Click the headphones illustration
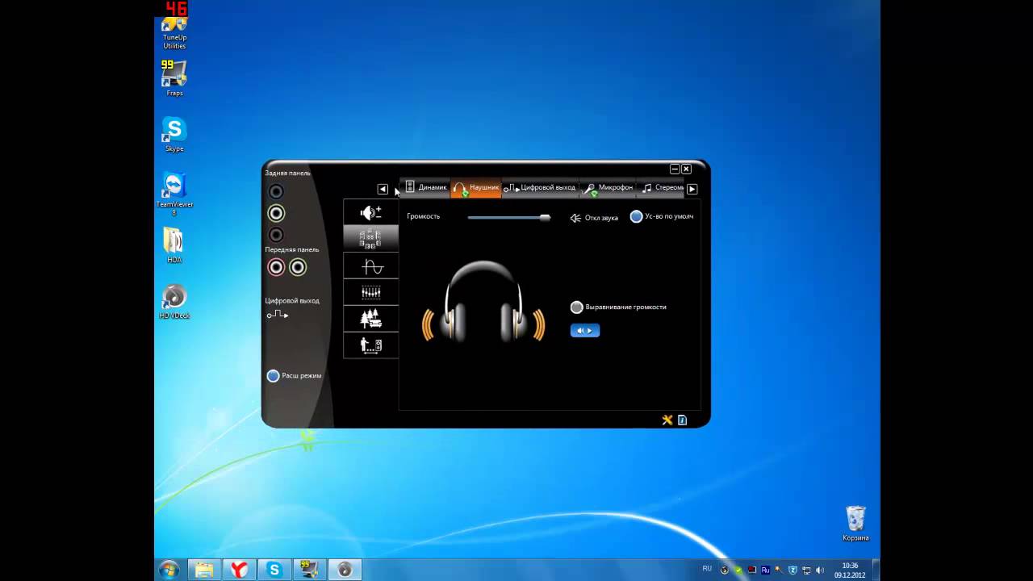Screen dimensions: 1033x581 pos(484,301)
